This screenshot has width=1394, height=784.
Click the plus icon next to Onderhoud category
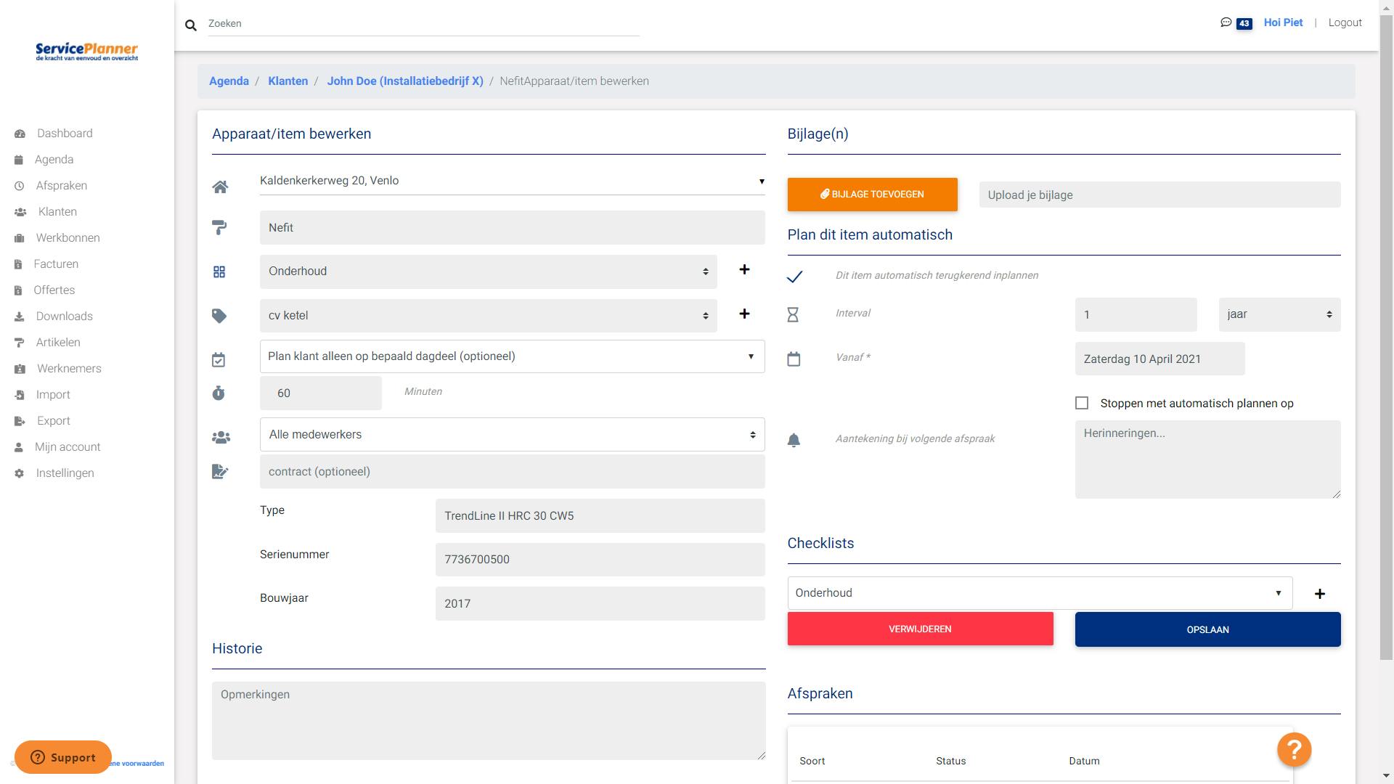[744, 269]
